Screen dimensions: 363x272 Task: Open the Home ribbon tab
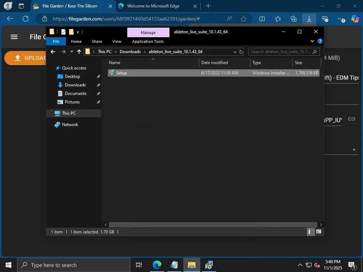point(76,41)
